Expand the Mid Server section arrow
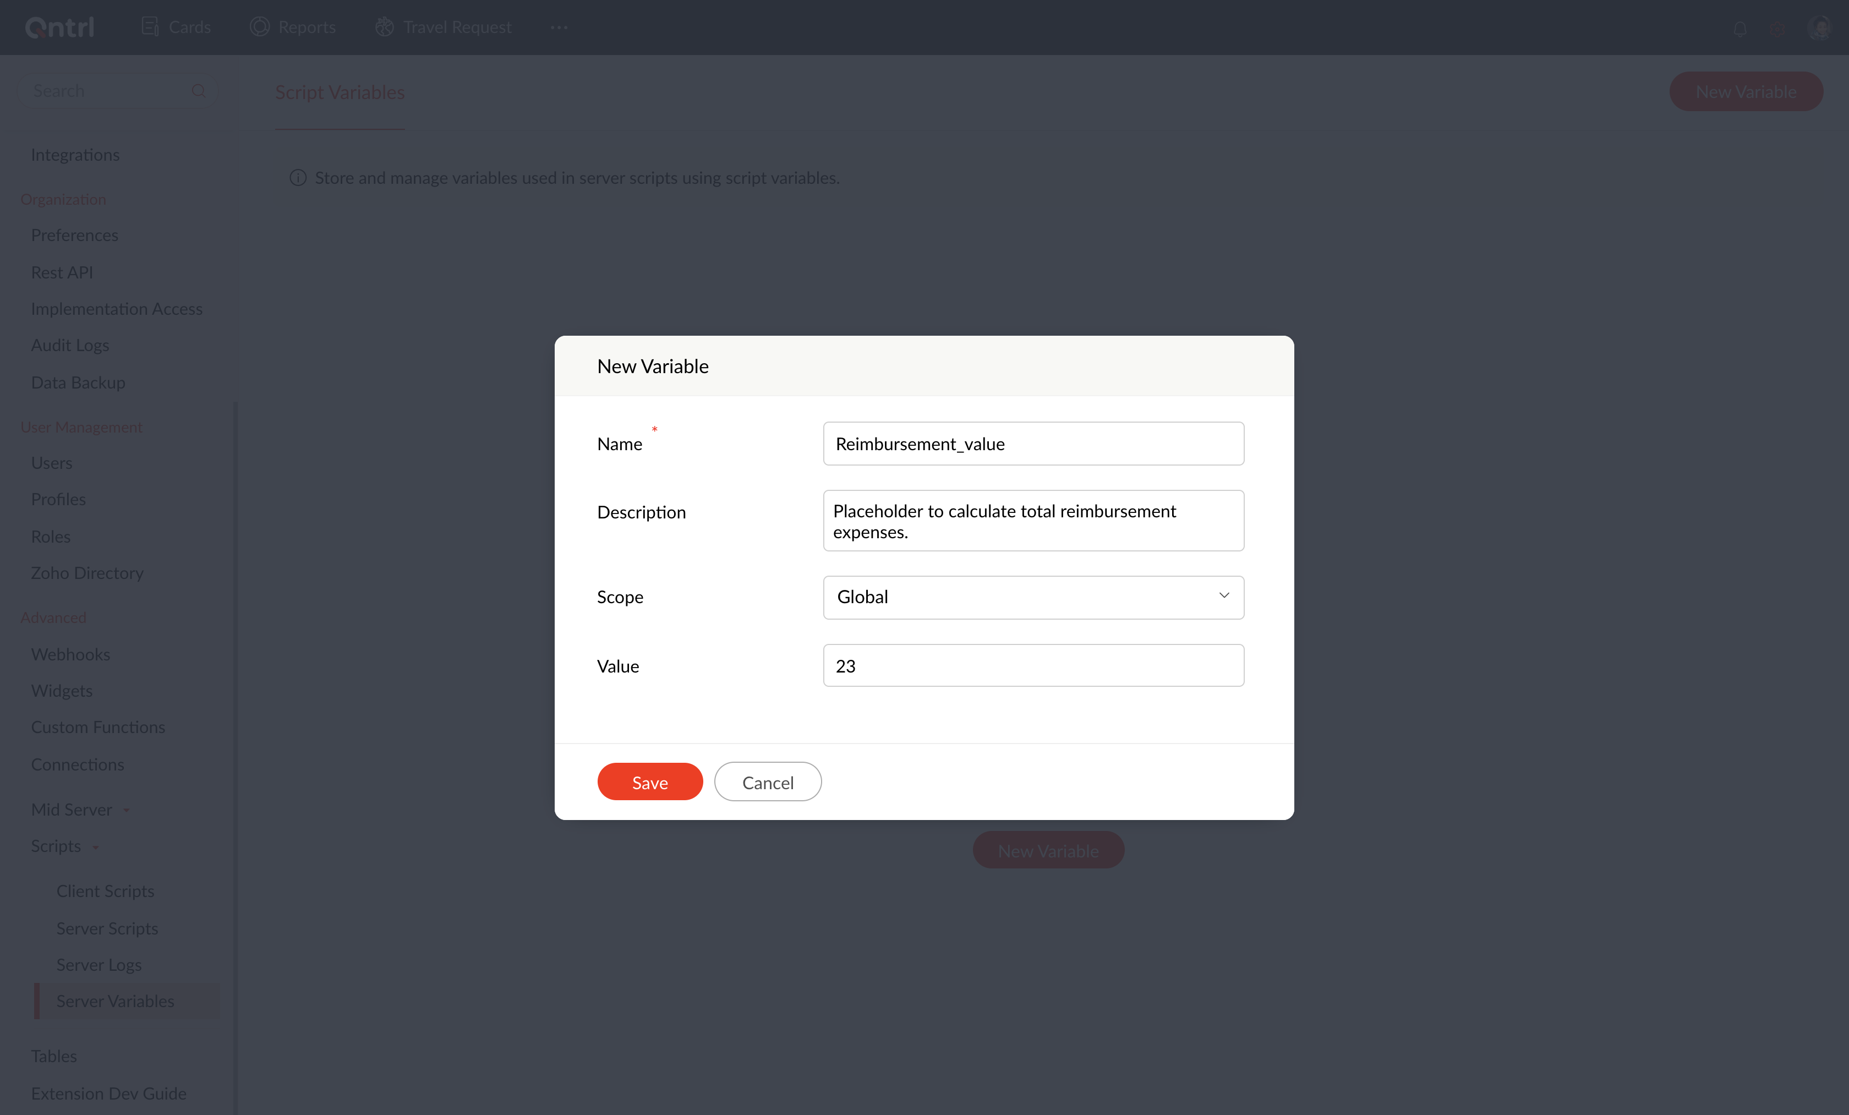 [x=127, y=811]
